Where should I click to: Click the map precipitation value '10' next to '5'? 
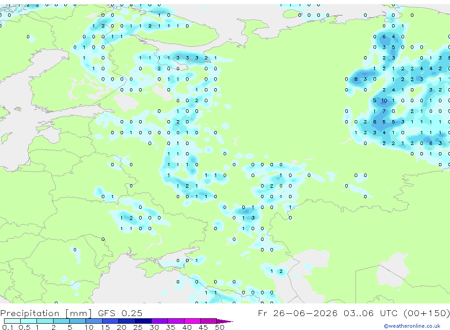(384, 100)
